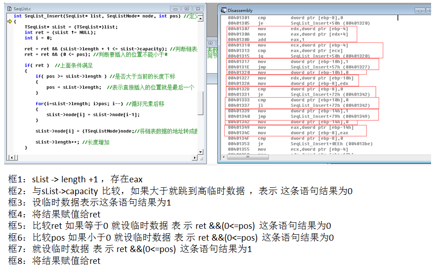Click the capacity check line with 'sList->capacity'
Screen dimensions: 443x273
click(111, 49)
